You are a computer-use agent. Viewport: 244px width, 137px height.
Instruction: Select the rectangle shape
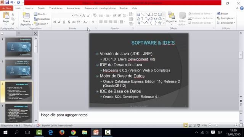pos(151,14)
